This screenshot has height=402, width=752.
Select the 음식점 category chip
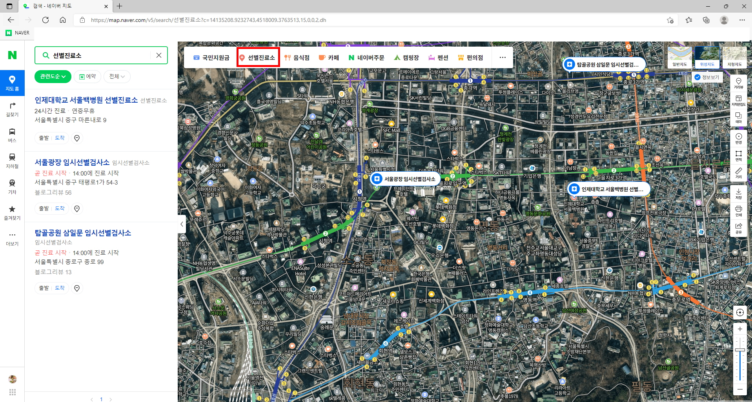point(297,58)
